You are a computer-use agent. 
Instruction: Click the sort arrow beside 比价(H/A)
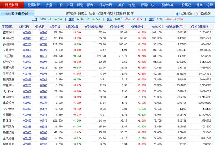pos(163,27)
